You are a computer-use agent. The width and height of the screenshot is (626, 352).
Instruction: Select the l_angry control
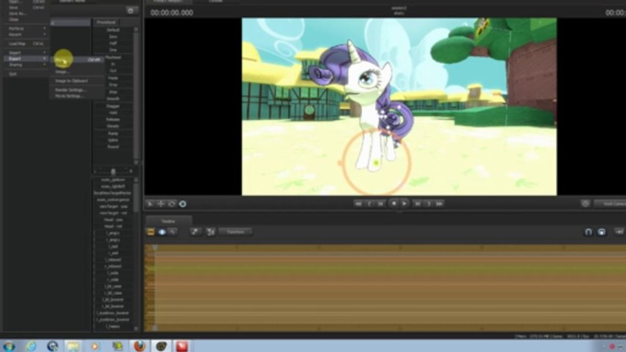click(113, 233)
